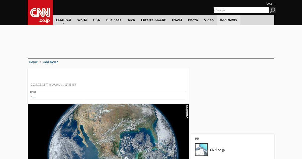302x159 pixels.
Task: Go to the Photo section
Action: click(x=193, y=20)
